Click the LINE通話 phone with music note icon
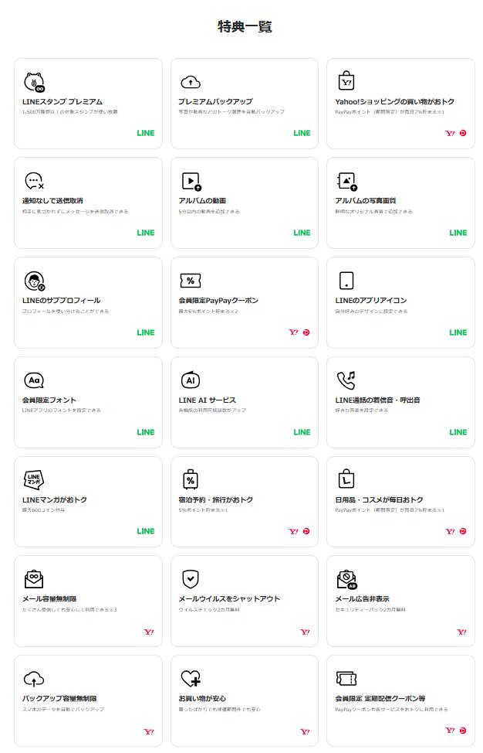 (x=346, y=380)
